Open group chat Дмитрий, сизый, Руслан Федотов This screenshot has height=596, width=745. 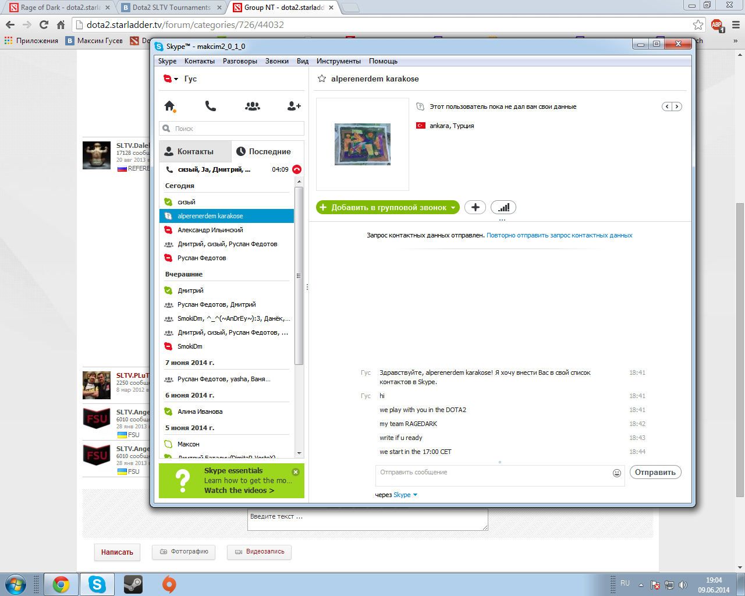(x=226, y=244)
